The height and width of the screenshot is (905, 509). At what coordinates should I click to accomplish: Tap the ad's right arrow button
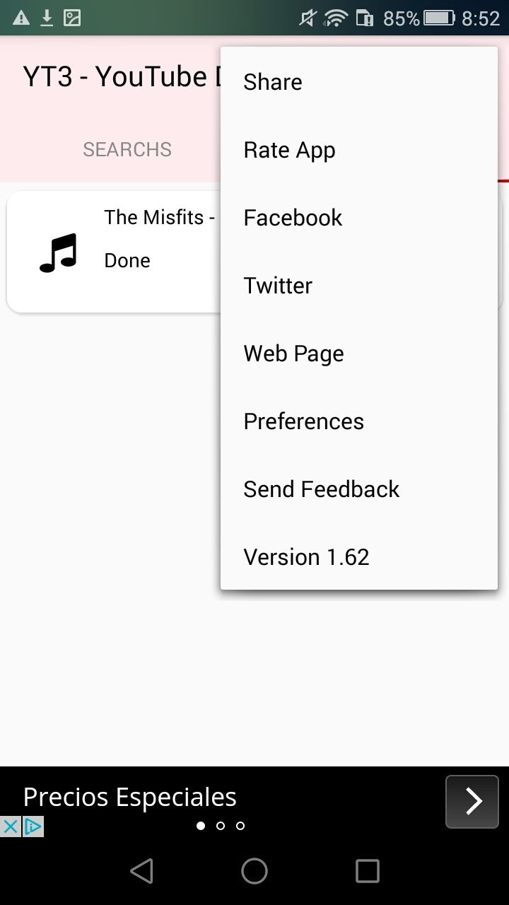click(472, 801)
